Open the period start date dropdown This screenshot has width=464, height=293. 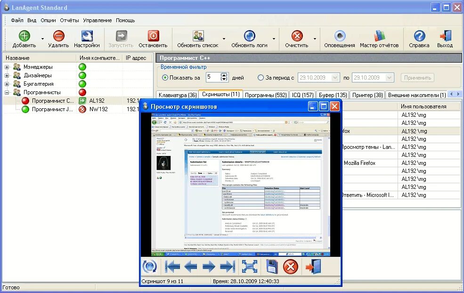(335, 78)
